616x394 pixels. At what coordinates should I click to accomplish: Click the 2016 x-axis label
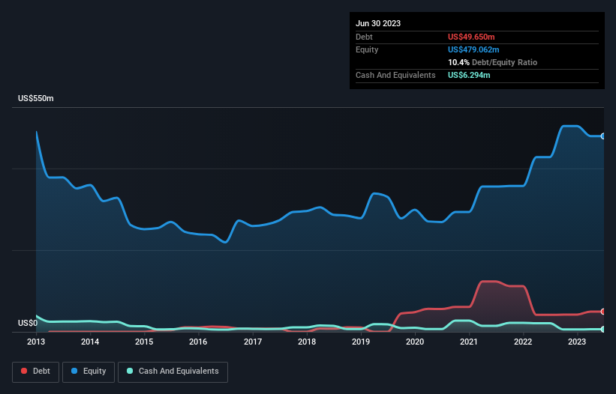[x=198, y=342]
